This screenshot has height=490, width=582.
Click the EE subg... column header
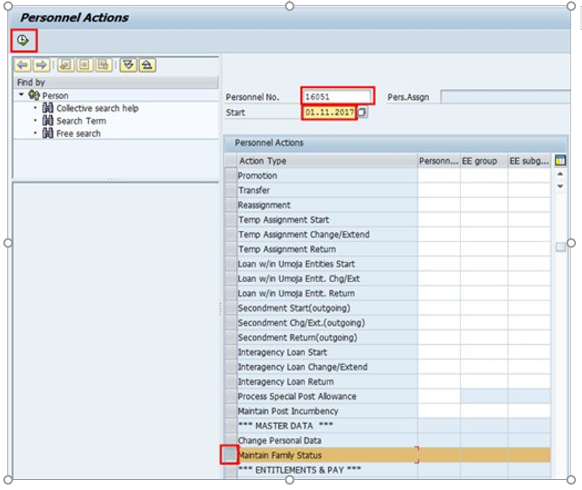tap(529, 161)
